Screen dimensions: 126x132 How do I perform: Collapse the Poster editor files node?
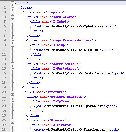(x=12, y=64)
